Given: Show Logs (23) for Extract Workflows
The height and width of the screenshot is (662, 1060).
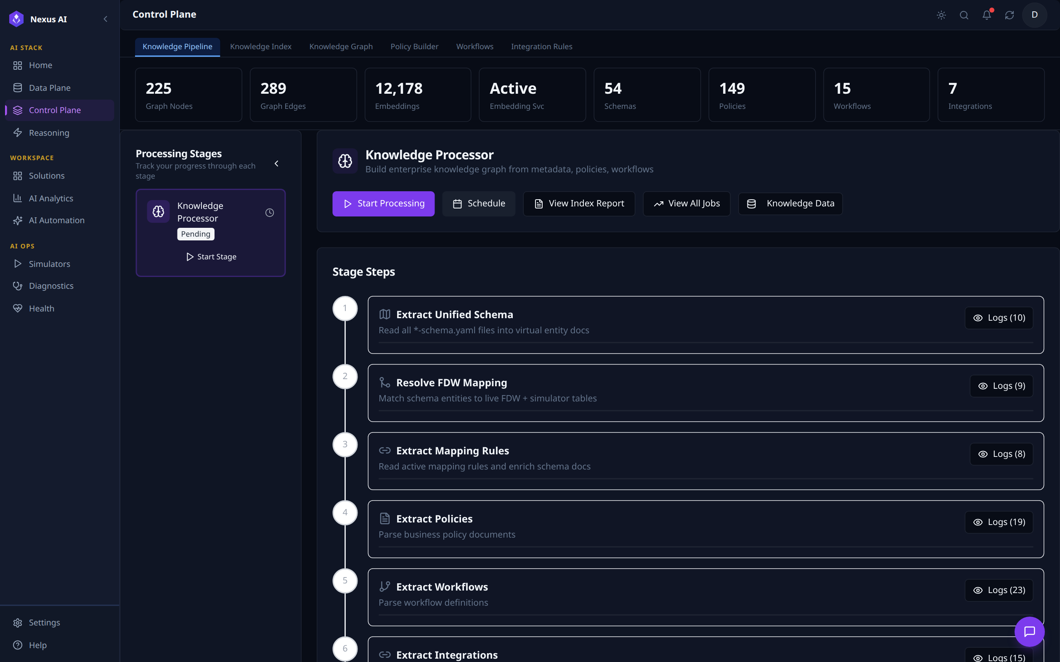Looking at the screenshot, I should (999, 590).
